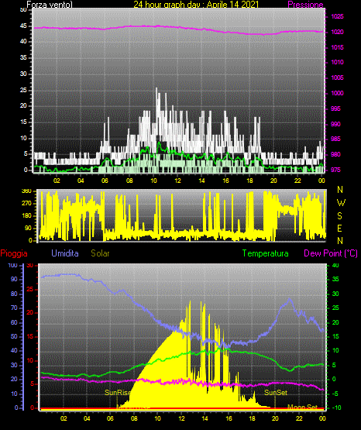The height and width of the screenshot is (430, 361).
Task: Click the E wind direction label
Action: click(339, 228)
